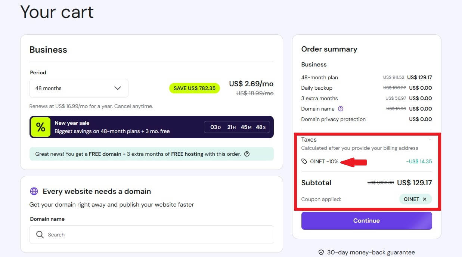The image size is (462, 257).
Task: Click the Great news free domain banner
Action: 151,154
